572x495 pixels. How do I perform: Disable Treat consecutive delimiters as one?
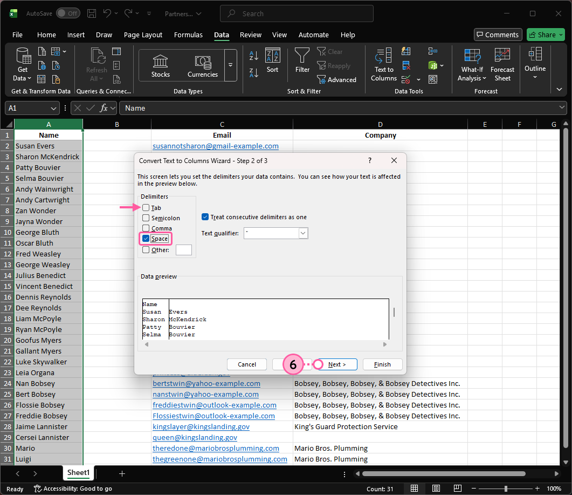[x=205, y=216]
